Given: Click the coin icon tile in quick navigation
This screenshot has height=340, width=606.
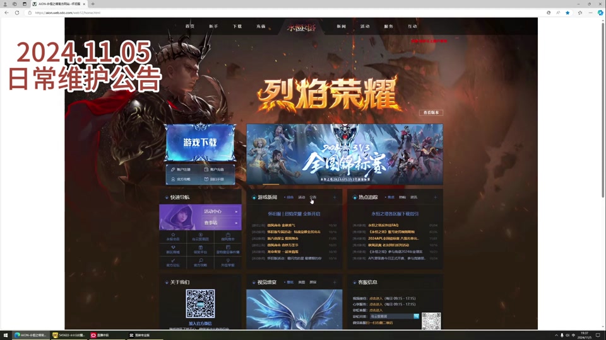Looking at the screenshot, I should [x=200, y=237].
